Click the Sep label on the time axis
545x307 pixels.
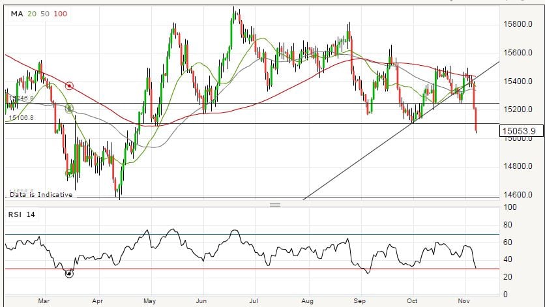tap(360, 301)
